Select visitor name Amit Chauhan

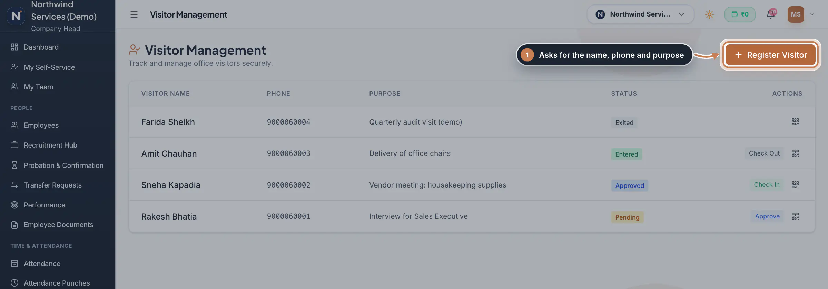pyautogui.click(x=169, y=153)
